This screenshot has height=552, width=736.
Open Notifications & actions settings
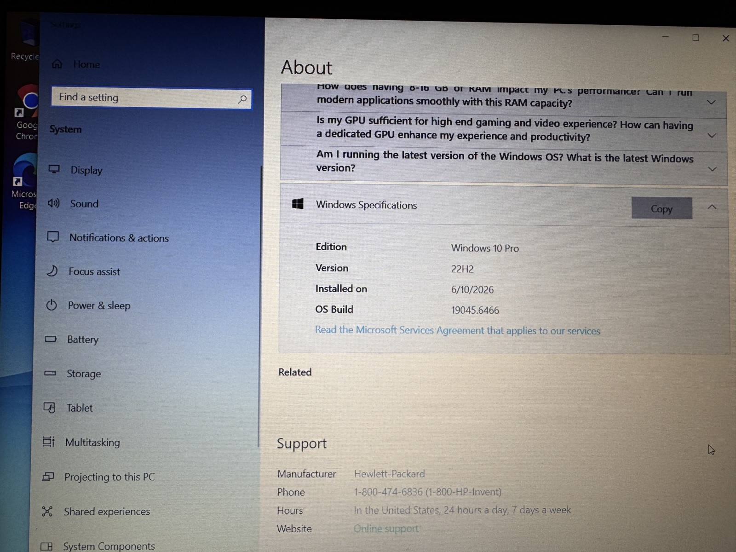[119, 238]
